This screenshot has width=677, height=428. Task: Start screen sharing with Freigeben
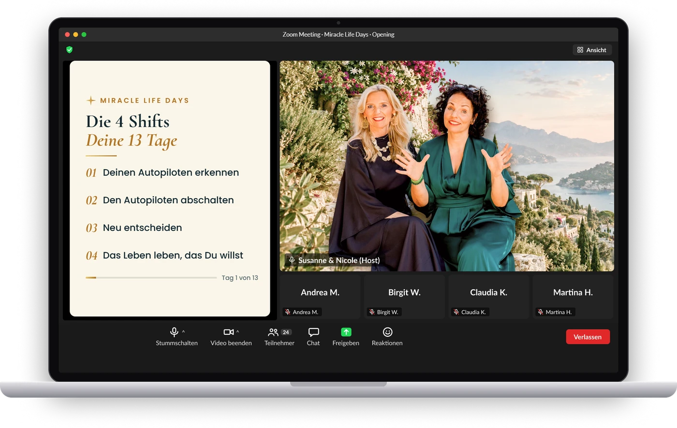346,337
